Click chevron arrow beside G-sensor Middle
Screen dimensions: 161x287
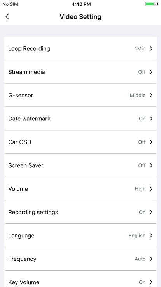(151, 96)
